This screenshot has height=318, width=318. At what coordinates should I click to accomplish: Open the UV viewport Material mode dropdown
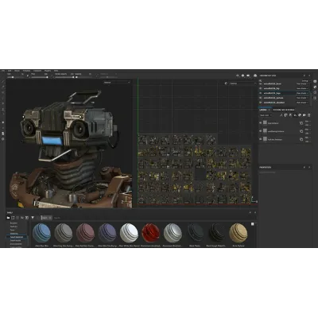(242, 83)
